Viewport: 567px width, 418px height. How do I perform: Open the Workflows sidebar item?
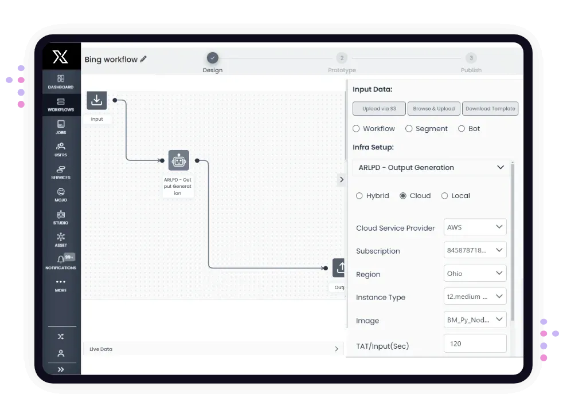click(x=61, y=105)
